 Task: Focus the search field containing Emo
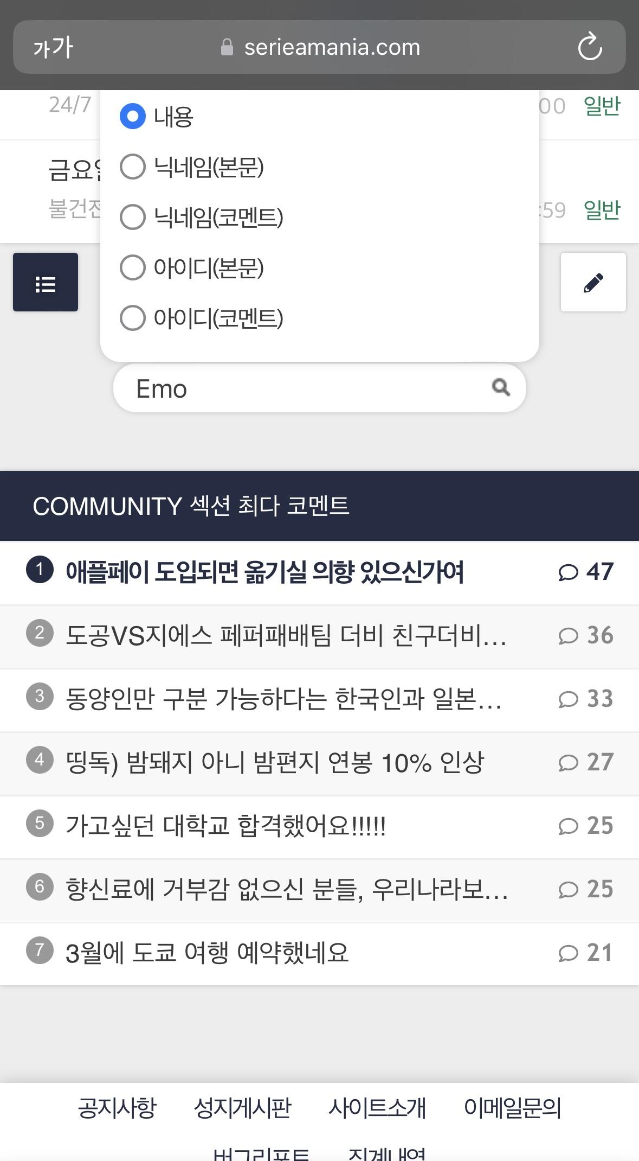click(304, 388)
